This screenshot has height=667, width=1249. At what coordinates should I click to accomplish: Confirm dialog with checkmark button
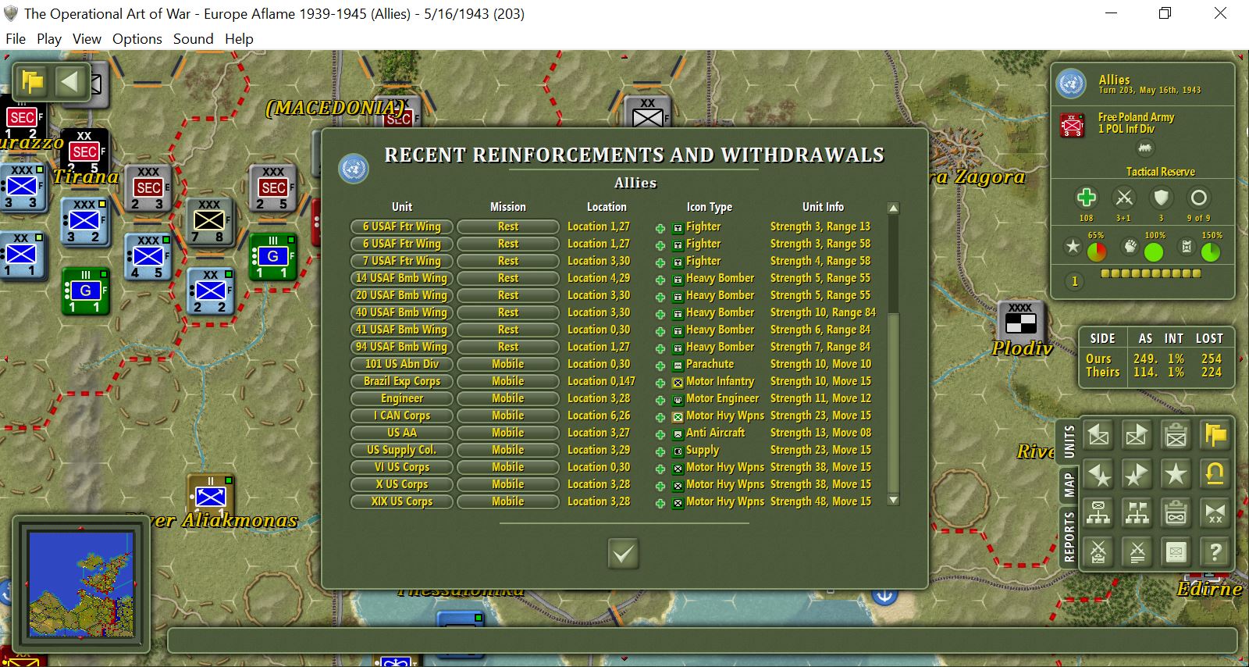pyautogui.click(x=623, y=554)
